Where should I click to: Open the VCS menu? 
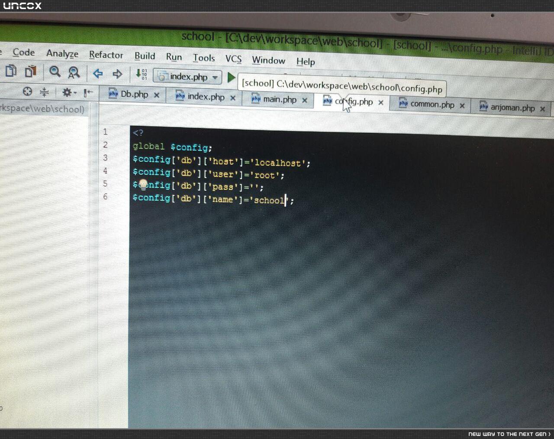[233, 59]
